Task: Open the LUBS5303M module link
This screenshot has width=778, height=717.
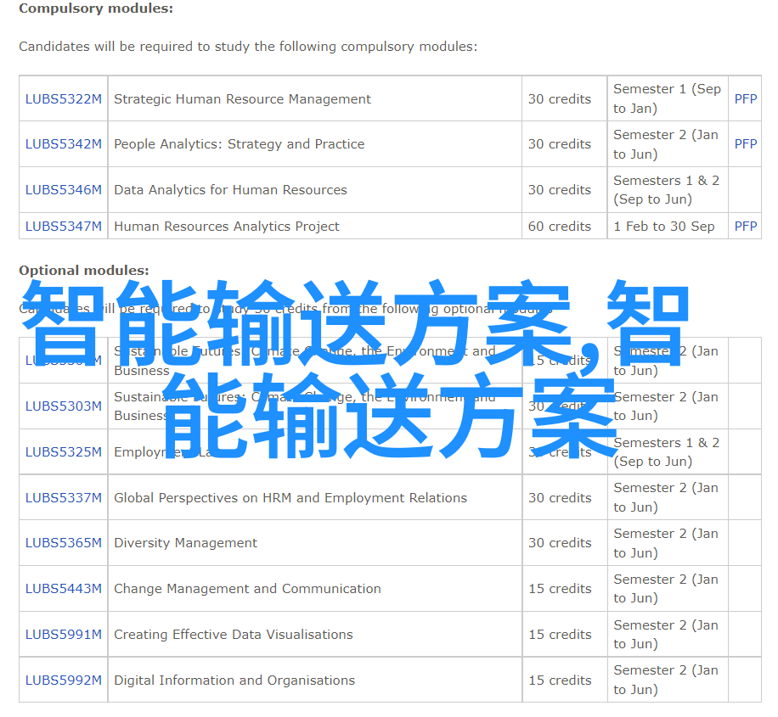Action: (x=64, y=406)
